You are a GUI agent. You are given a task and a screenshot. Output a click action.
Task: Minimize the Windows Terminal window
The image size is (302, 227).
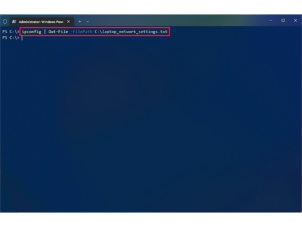(271, 20)
